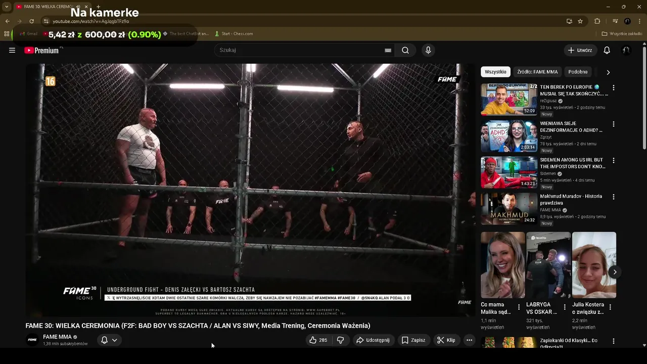Open WIENIAWA SIEJE ADHD video thumbnail
647x364 pixels.
[x=509, y=136]
